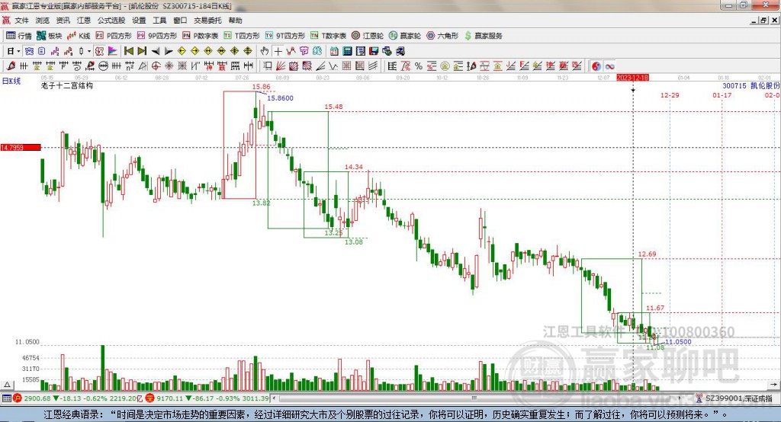Click the circled crosshair target icon

pos(156,66)
